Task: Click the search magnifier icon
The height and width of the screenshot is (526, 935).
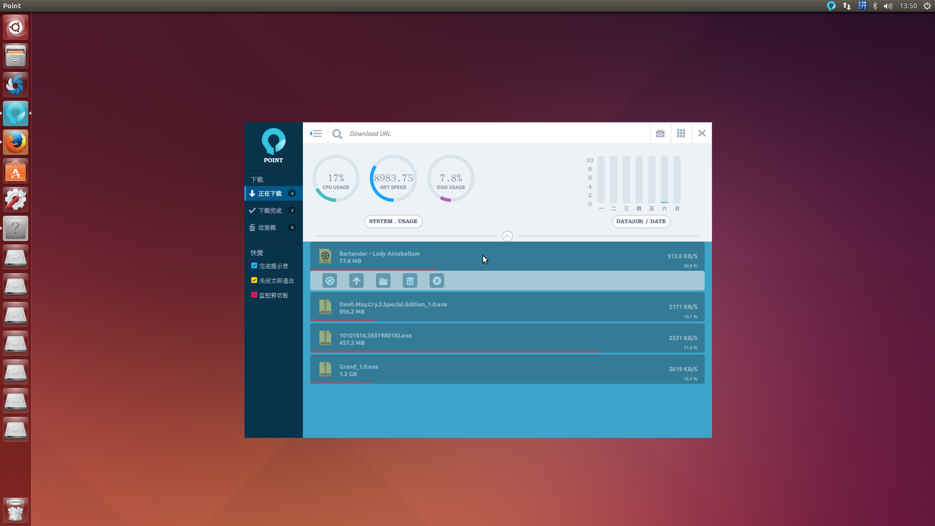Action: pyautogui.click(x=337, y=133)
